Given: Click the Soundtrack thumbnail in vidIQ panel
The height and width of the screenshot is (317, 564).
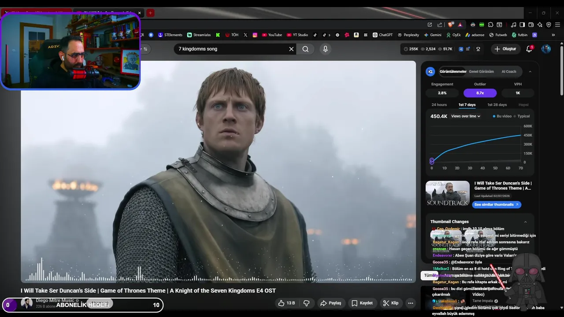Looking at the screenshot, I should click(448, 193).
